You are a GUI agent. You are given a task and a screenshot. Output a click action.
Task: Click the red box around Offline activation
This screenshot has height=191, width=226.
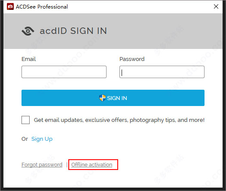click(x=93, y=164)
